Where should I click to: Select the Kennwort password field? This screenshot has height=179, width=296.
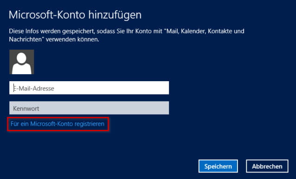point(89,108)
